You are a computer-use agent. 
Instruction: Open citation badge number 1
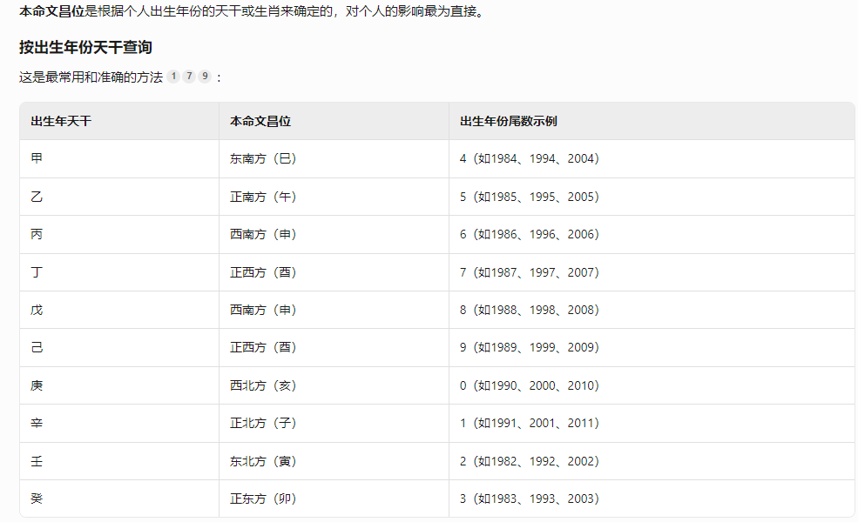[173, 77]
